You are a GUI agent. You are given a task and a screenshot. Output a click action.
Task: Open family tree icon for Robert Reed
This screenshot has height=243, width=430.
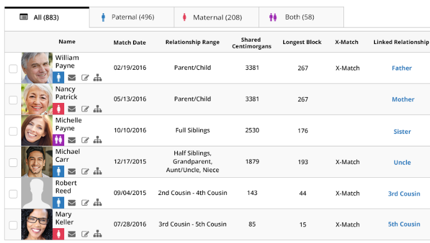[97, 202]
